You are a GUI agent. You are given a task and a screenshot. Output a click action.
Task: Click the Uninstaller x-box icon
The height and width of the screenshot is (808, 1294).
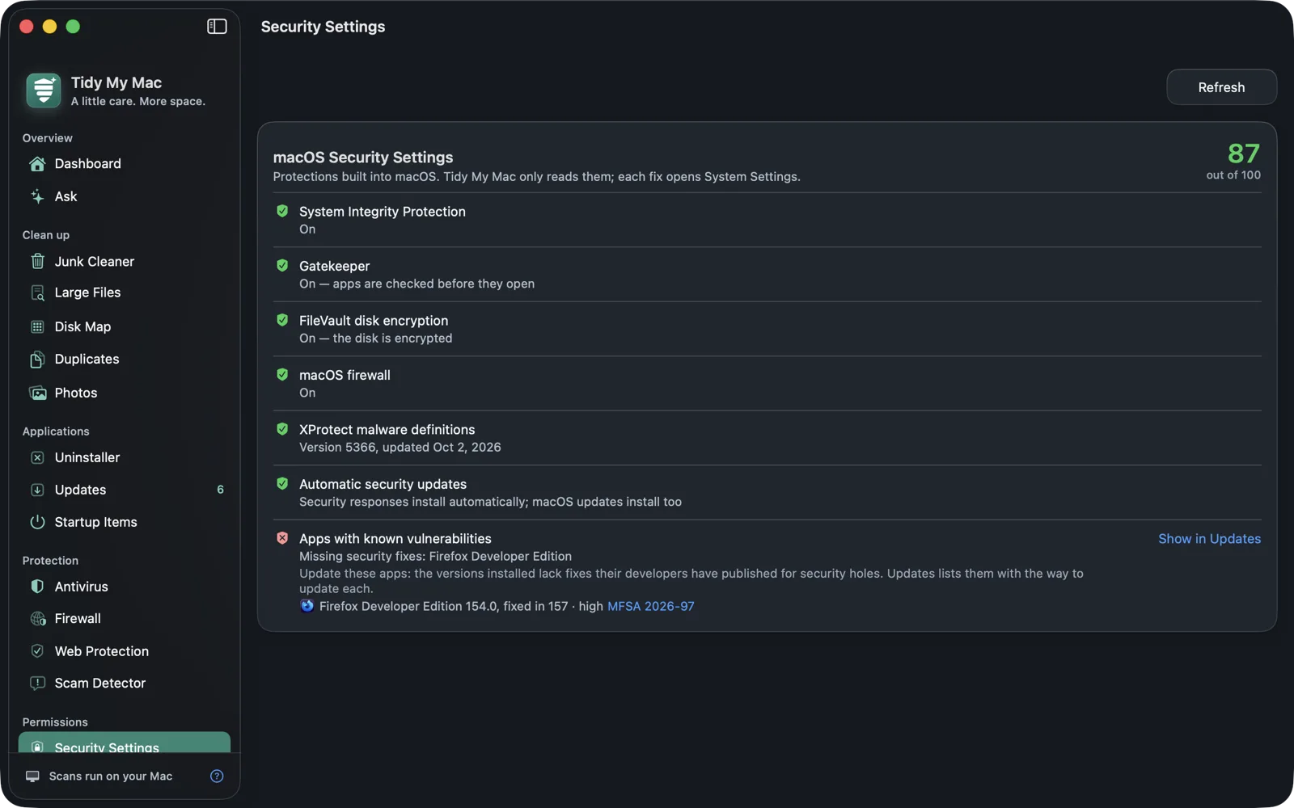coord(37,457)
